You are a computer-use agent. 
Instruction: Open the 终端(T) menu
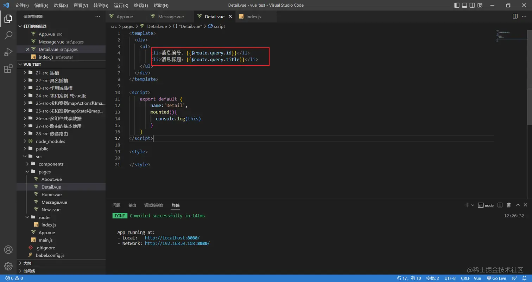tap(141, 5)
